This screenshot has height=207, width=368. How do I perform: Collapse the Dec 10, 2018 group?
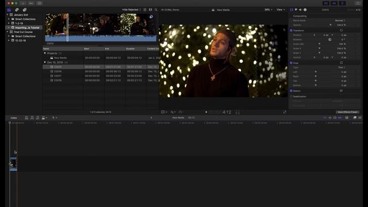tap(45, 63)
